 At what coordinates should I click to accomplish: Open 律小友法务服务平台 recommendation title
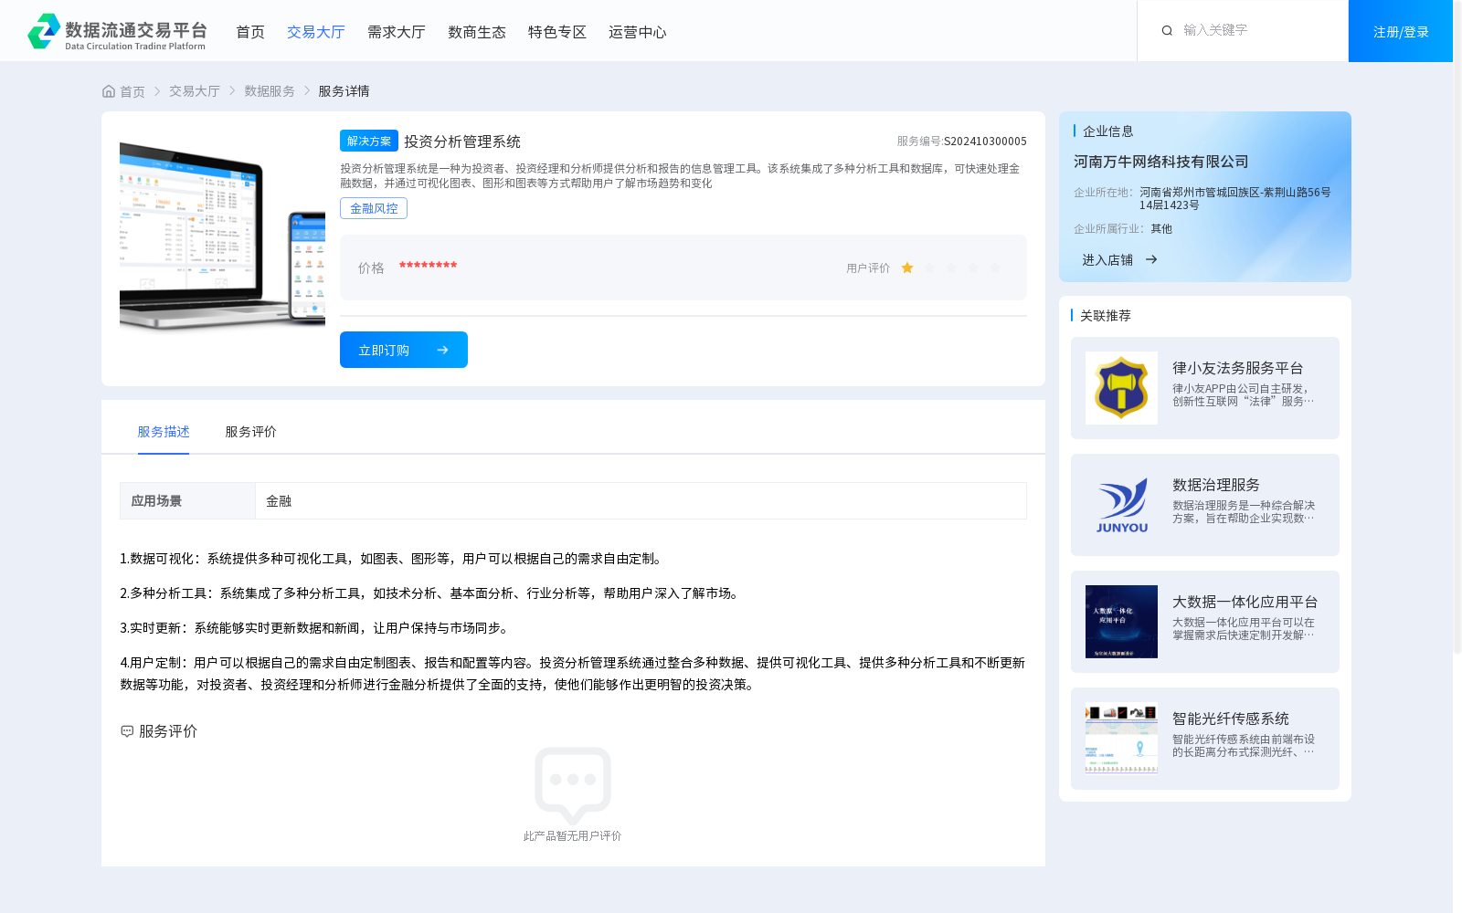click(x=1238, y=368)
